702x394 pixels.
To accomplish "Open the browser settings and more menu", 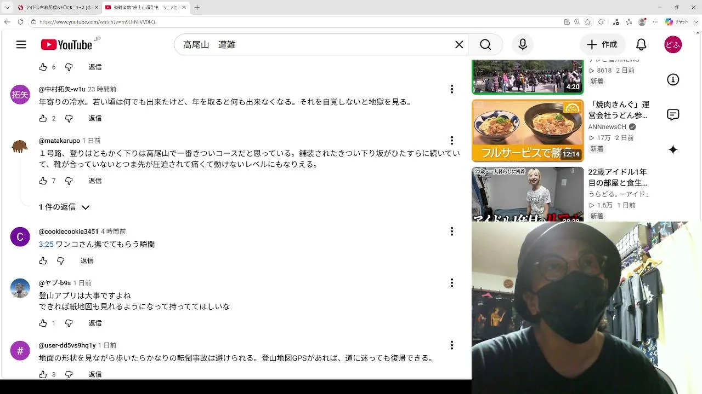I will (x=655, y=22).
